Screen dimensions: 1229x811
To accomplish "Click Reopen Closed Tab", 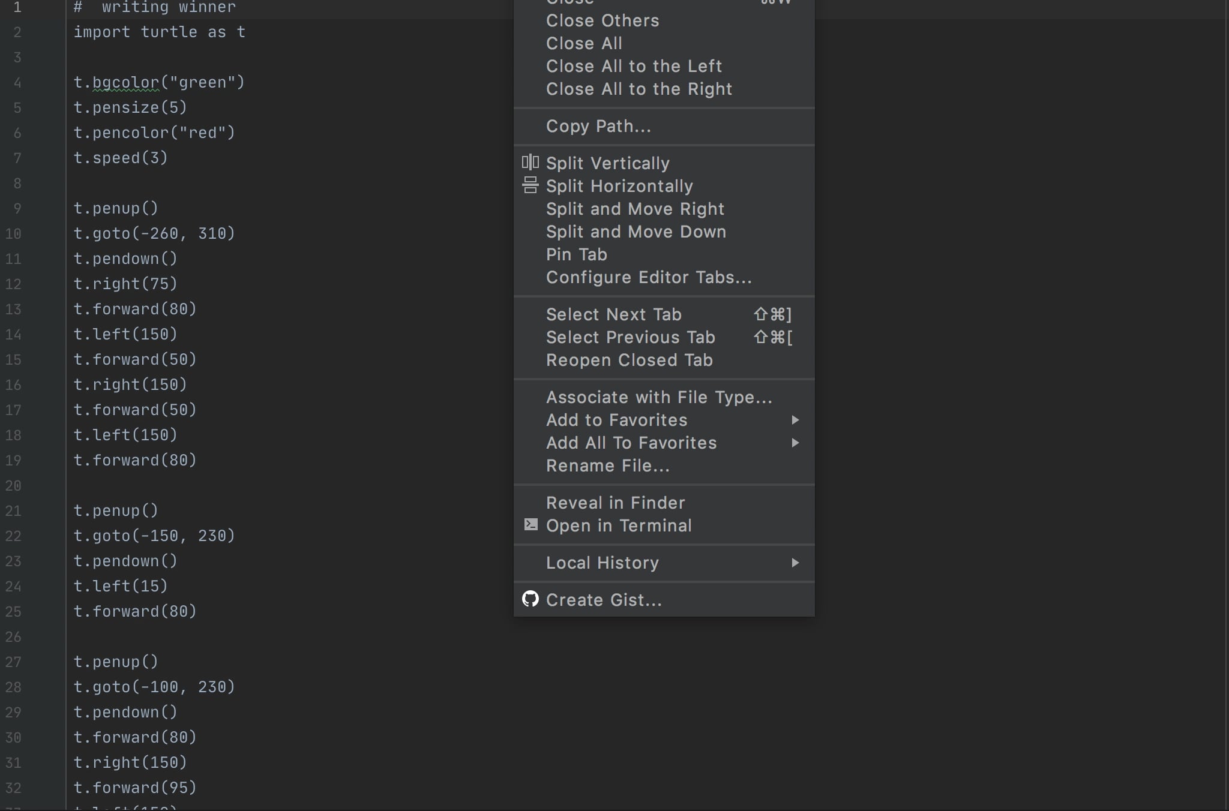I will [664, 360].
